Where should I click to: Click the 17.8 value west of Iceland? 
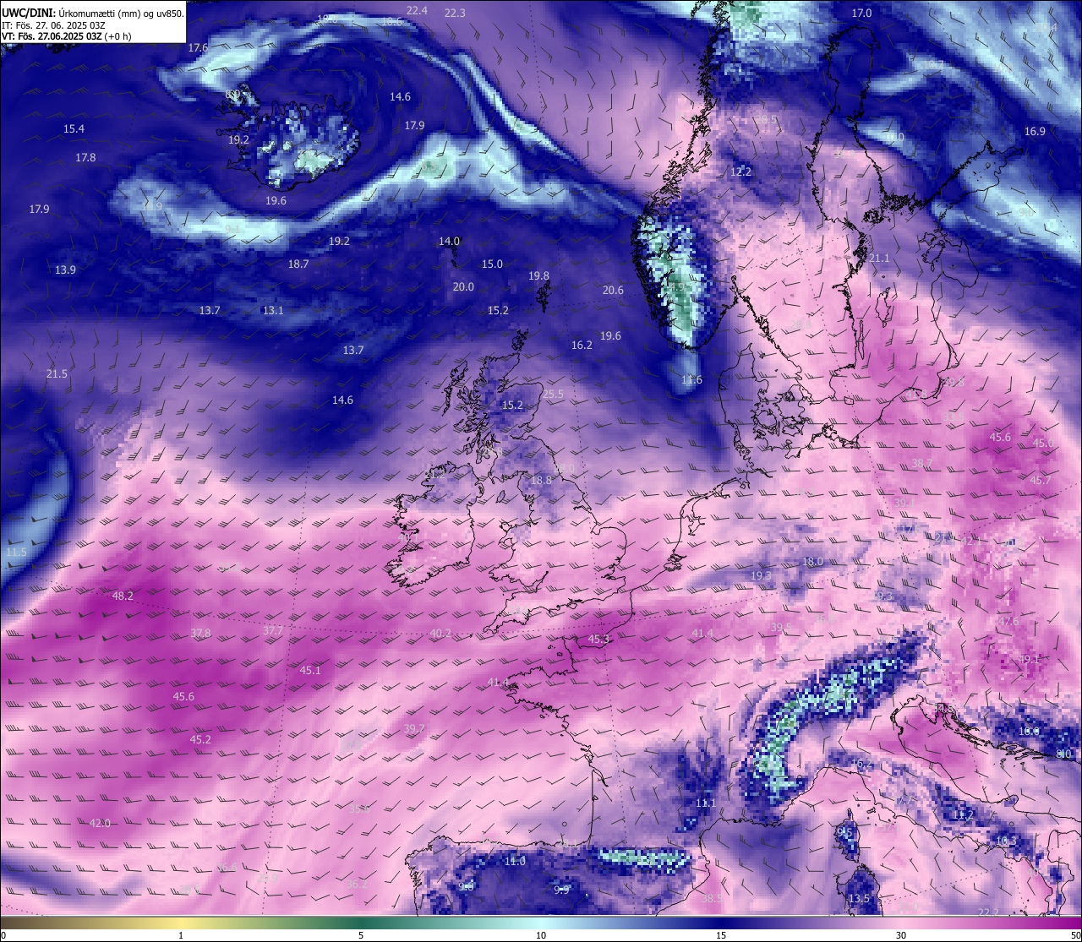coord(85,158)
